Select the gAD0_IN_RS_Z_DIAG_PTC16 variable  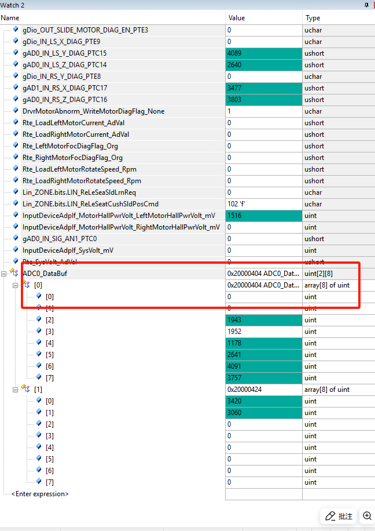(65, 100)
